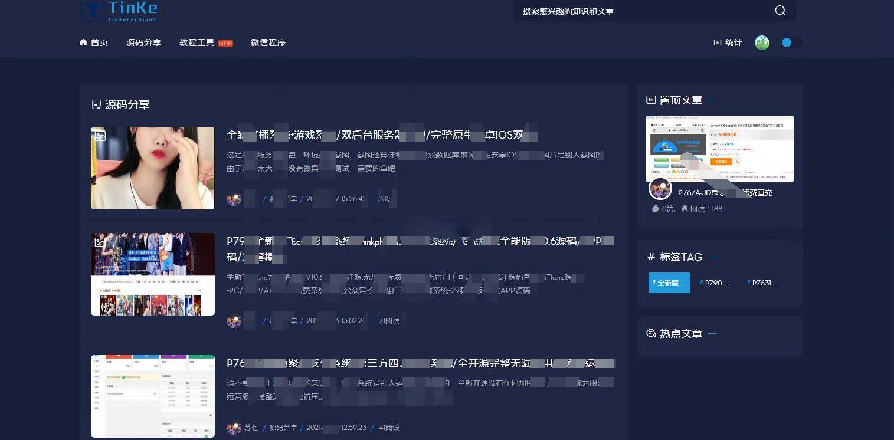Click the 置顶文章 panel icon
Viewport: 894px width, 440px height.
pos(652,100)
